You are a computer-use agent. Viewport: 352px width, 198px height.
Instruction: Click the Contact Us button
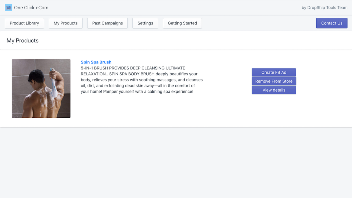[332, 23]
